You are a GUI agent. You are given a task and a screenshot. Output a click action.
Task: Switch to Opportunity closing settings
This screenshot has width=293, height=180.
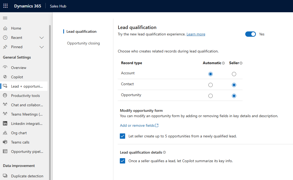[83, 43]
